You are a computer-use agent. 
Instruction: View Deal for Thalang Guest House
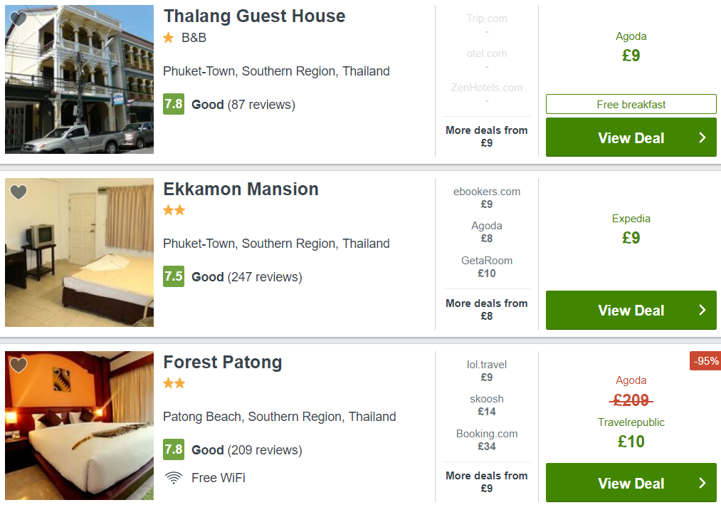pos(631,137)
